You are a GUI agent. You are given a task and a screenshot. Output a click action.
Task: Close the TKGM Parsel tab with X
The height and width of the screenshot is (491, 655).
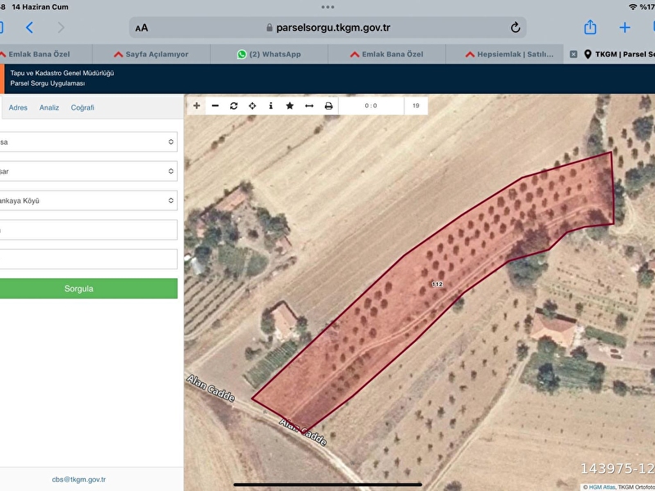(x=574, y=54)
